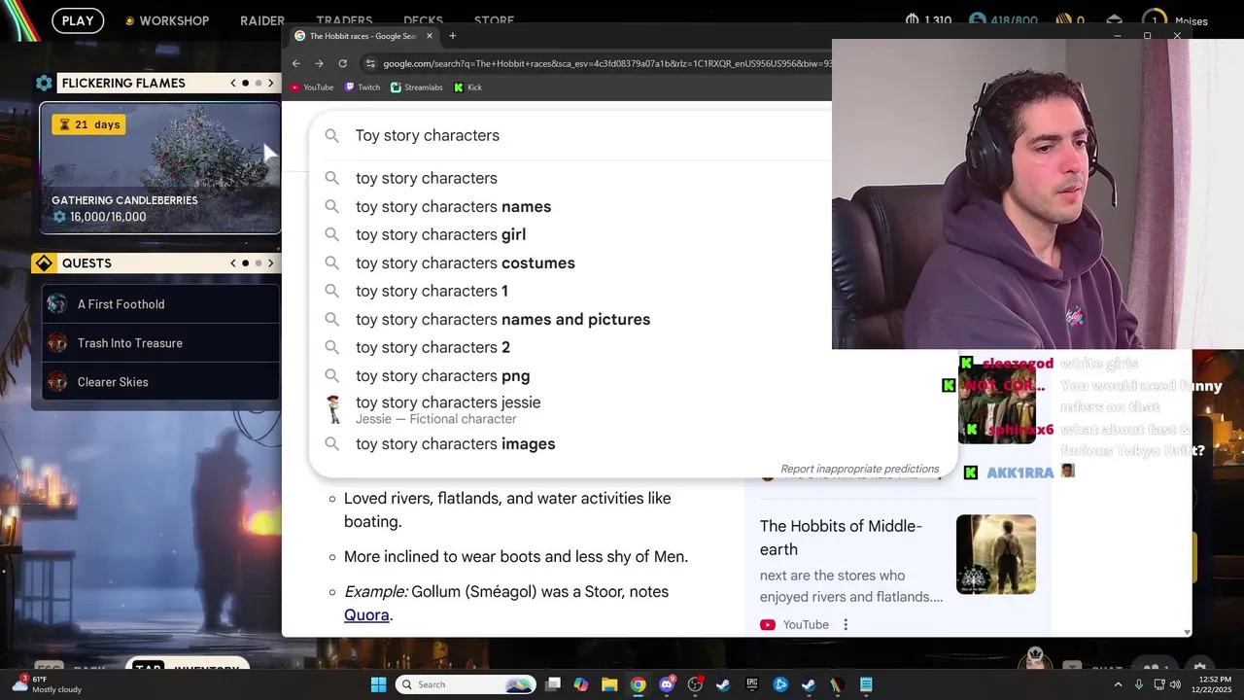
Task: Open Task View from the taskbar
Action: [x=553, y=684]
